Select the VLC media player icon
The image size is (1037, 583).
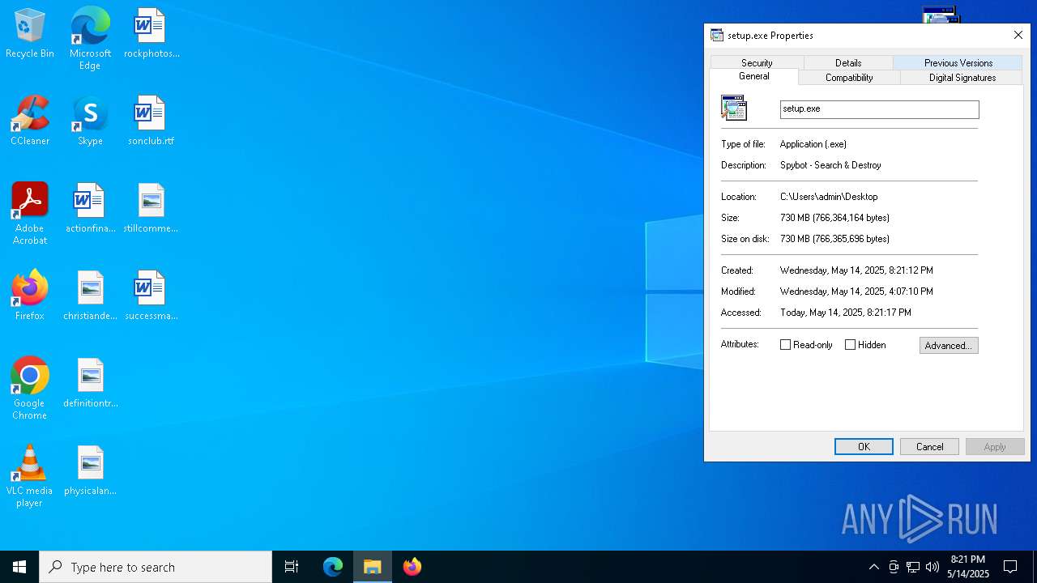pos(30,465)
